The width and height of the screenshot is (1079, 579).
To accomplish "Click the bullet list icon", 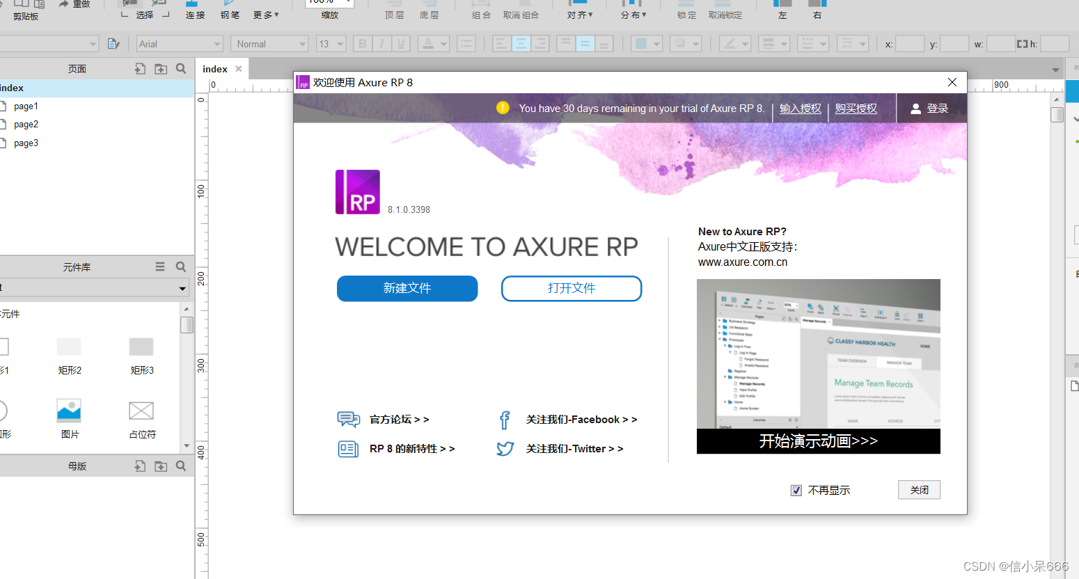I will pyautogui.click(x=466, y=44).
